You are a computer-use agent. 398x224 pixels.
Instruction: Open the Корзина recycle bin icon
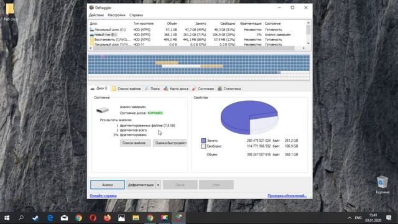(382, 185)
